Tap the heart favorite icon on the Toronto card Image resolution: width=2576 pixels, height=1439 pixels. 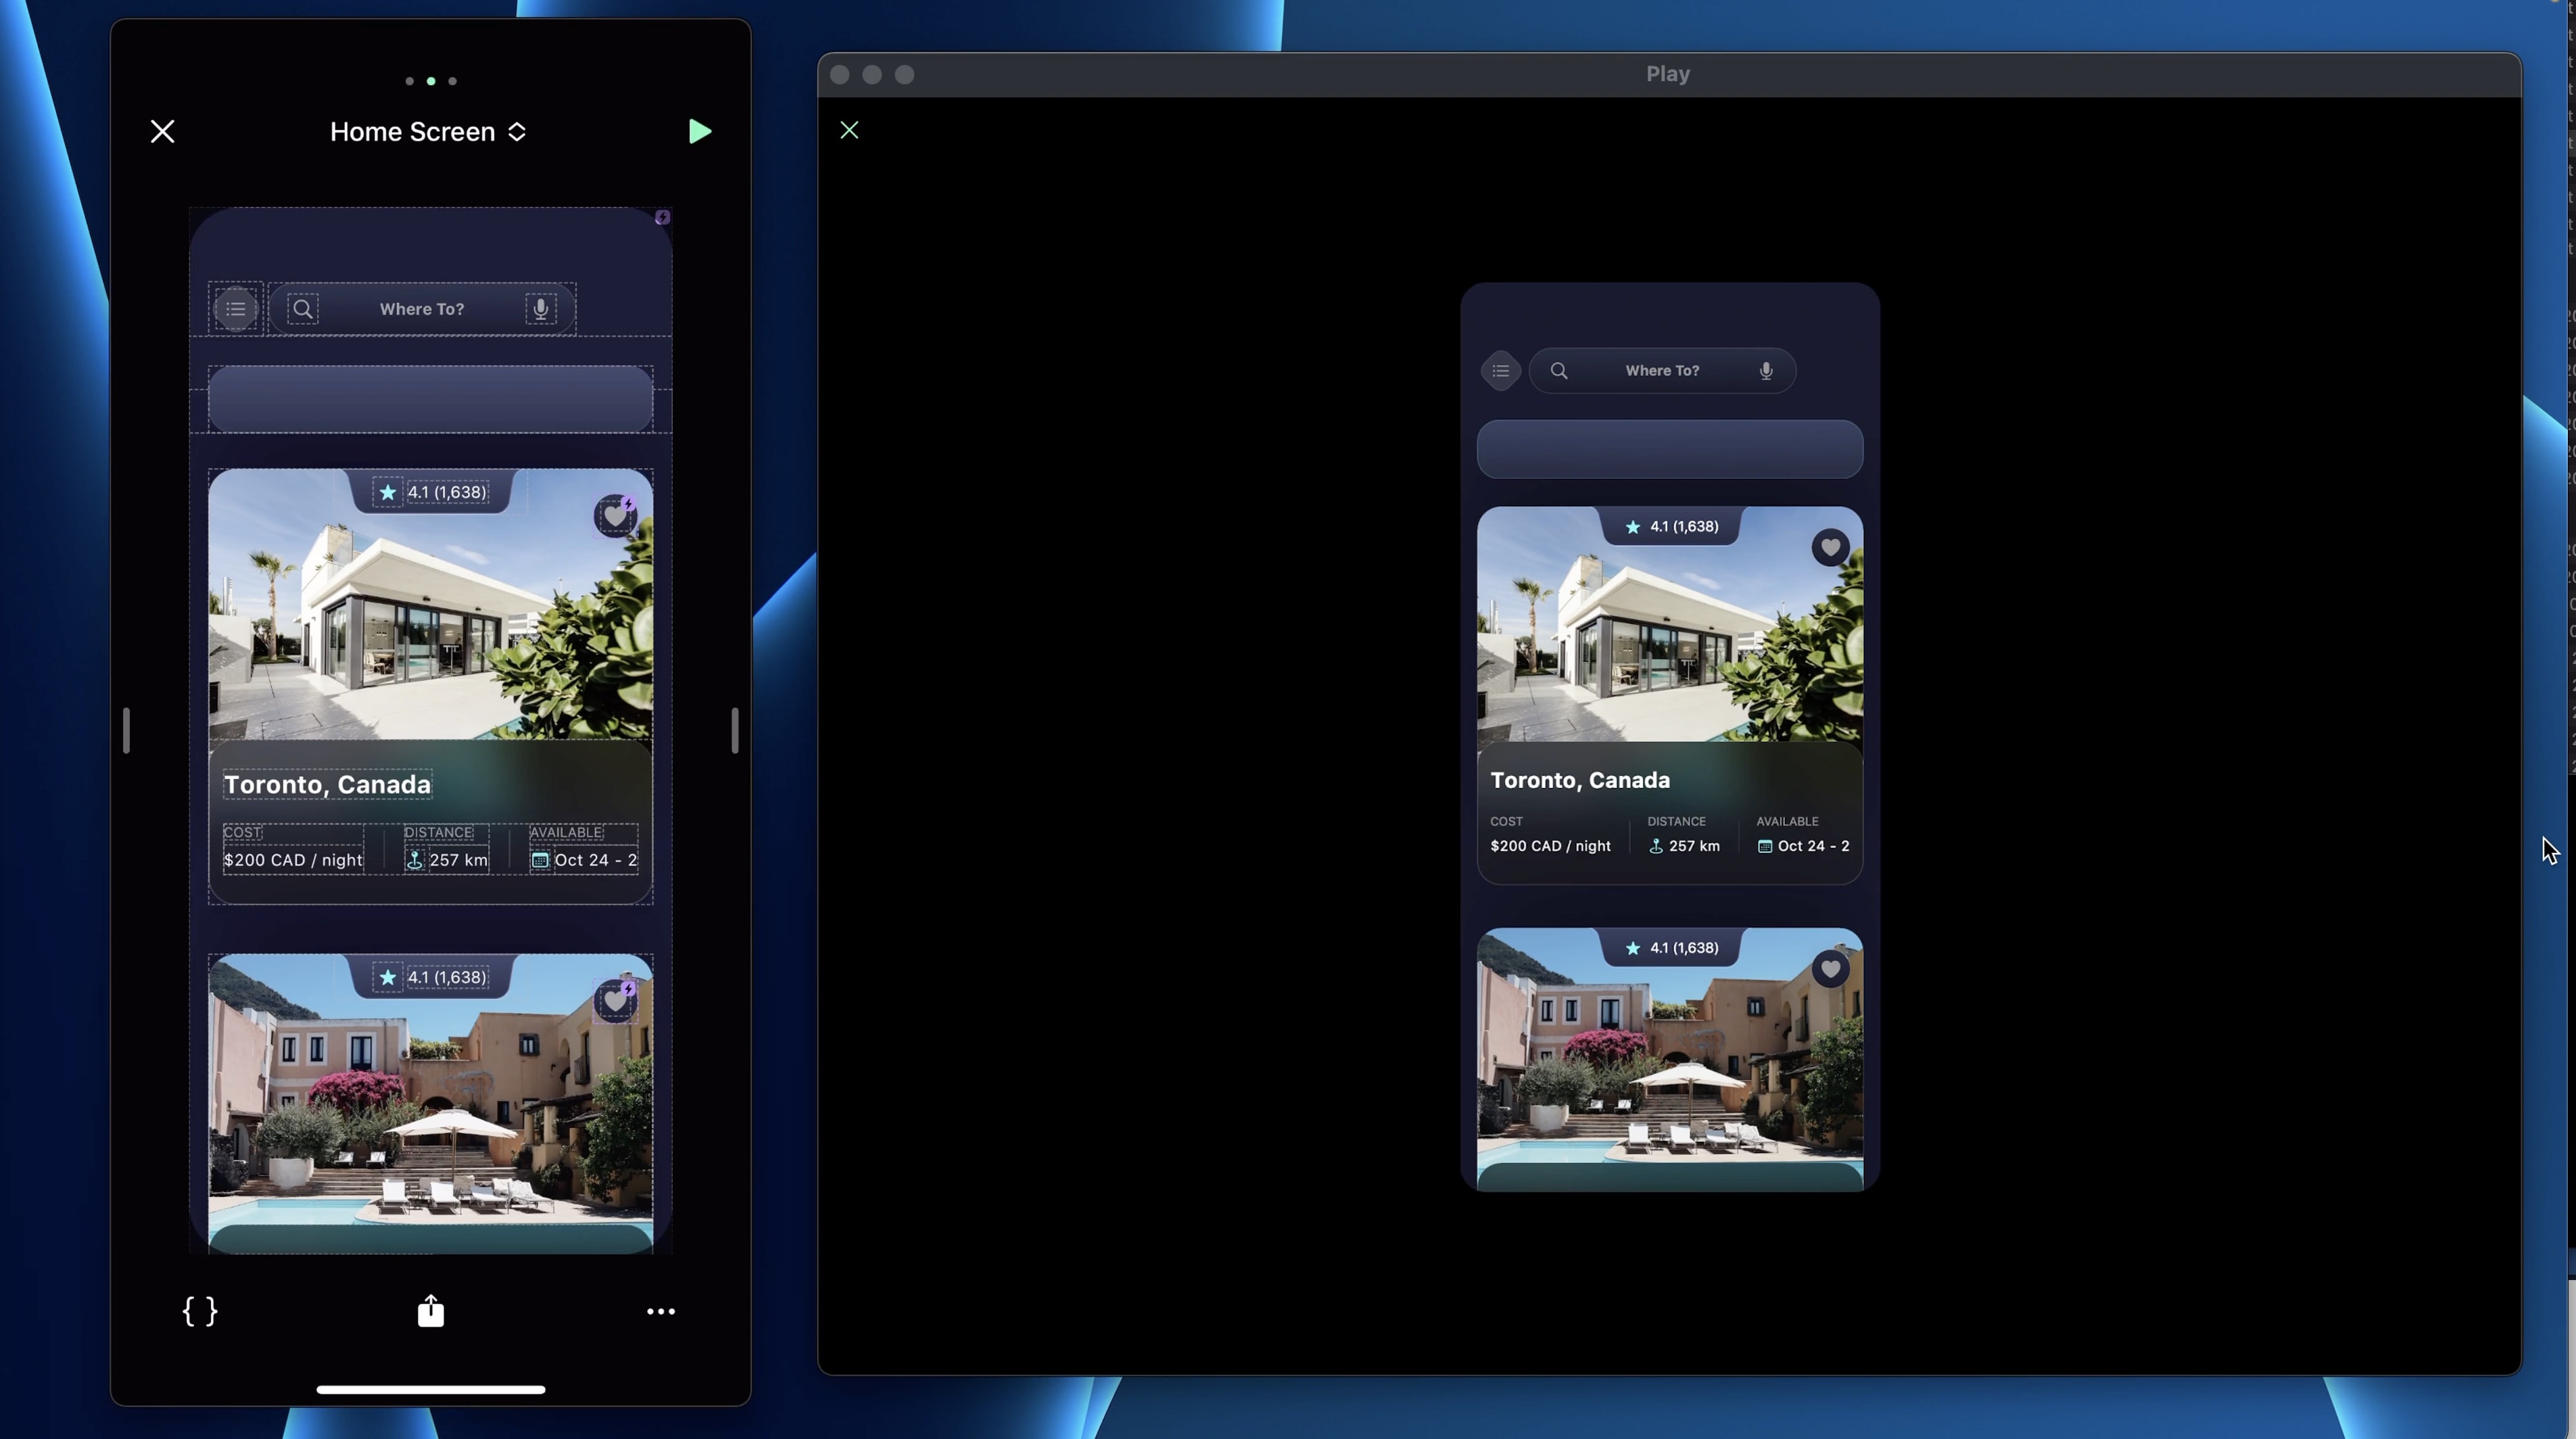point(614,516)
